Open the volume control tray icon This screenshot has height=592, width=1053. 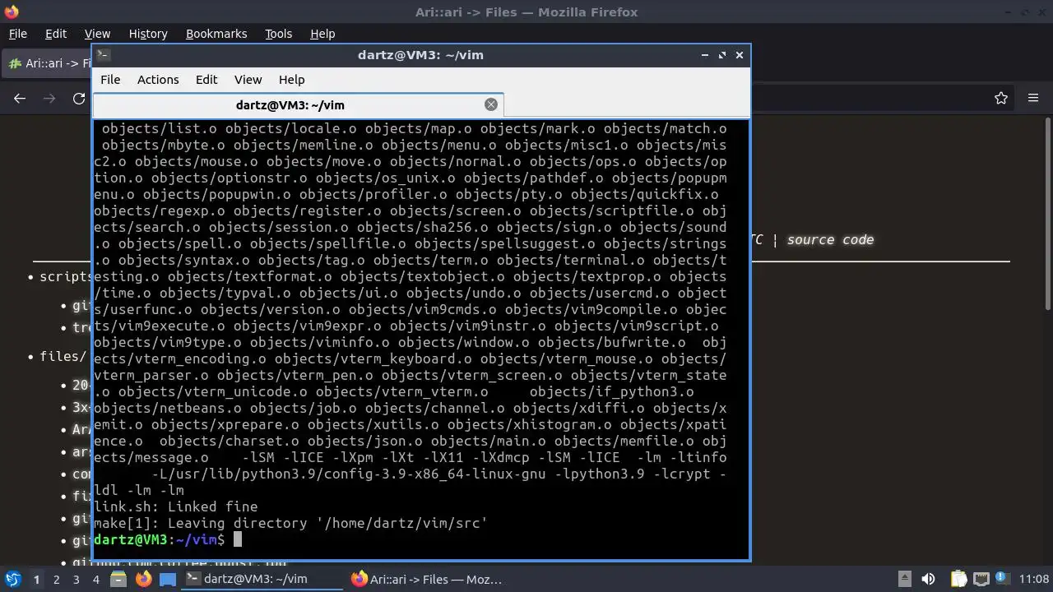click(928, 579)
